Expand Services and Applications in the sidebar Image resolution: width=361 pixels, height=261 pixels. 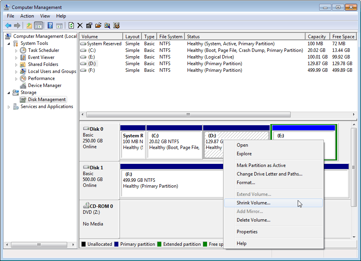tap(8, 106)
